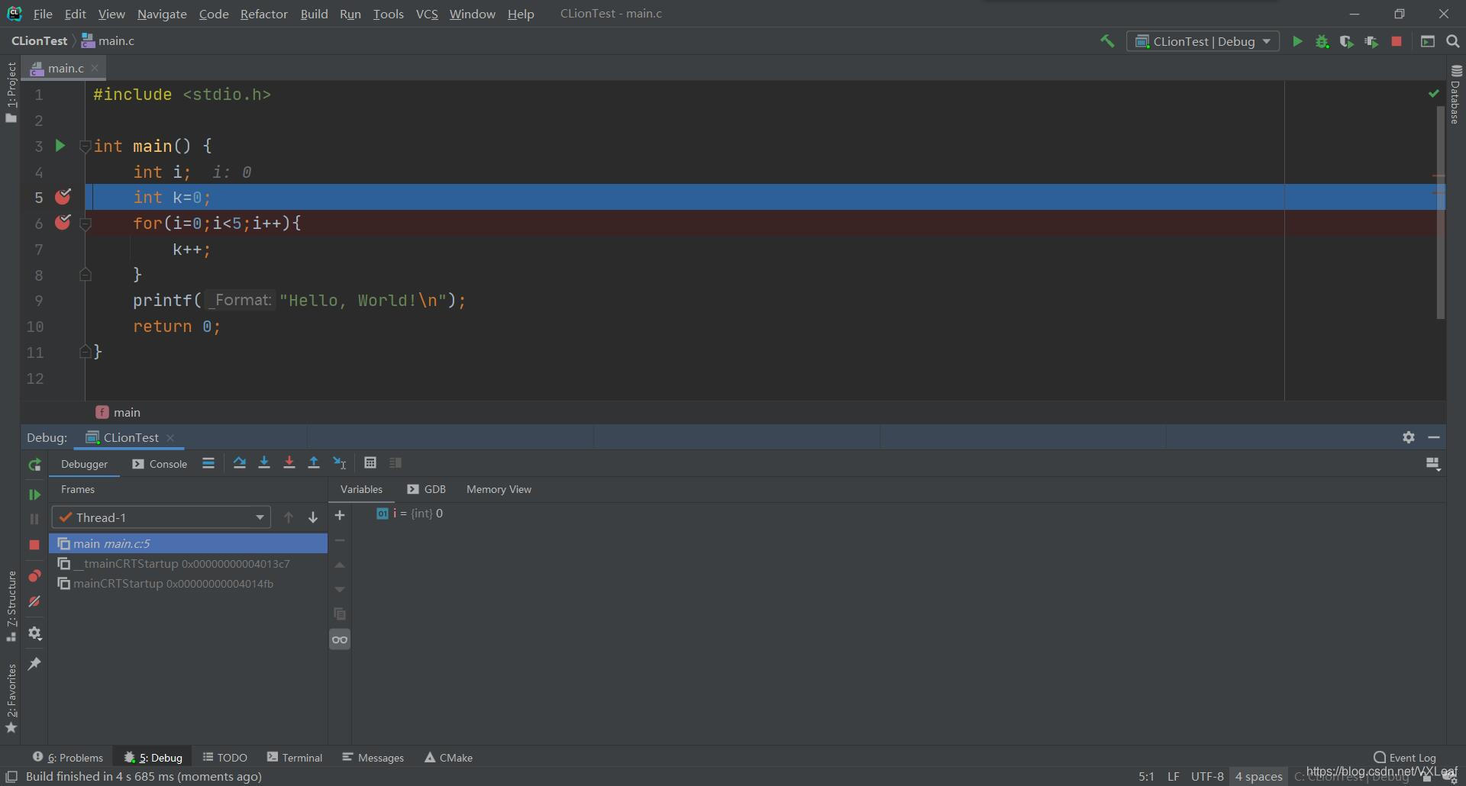The image size is (1466, 786).
Task: Close the CLionTest debug tab
Action: click(x=170, y=437)
